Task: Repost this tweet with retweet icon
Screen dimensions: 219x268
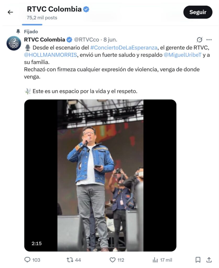Action: point(70,260)
